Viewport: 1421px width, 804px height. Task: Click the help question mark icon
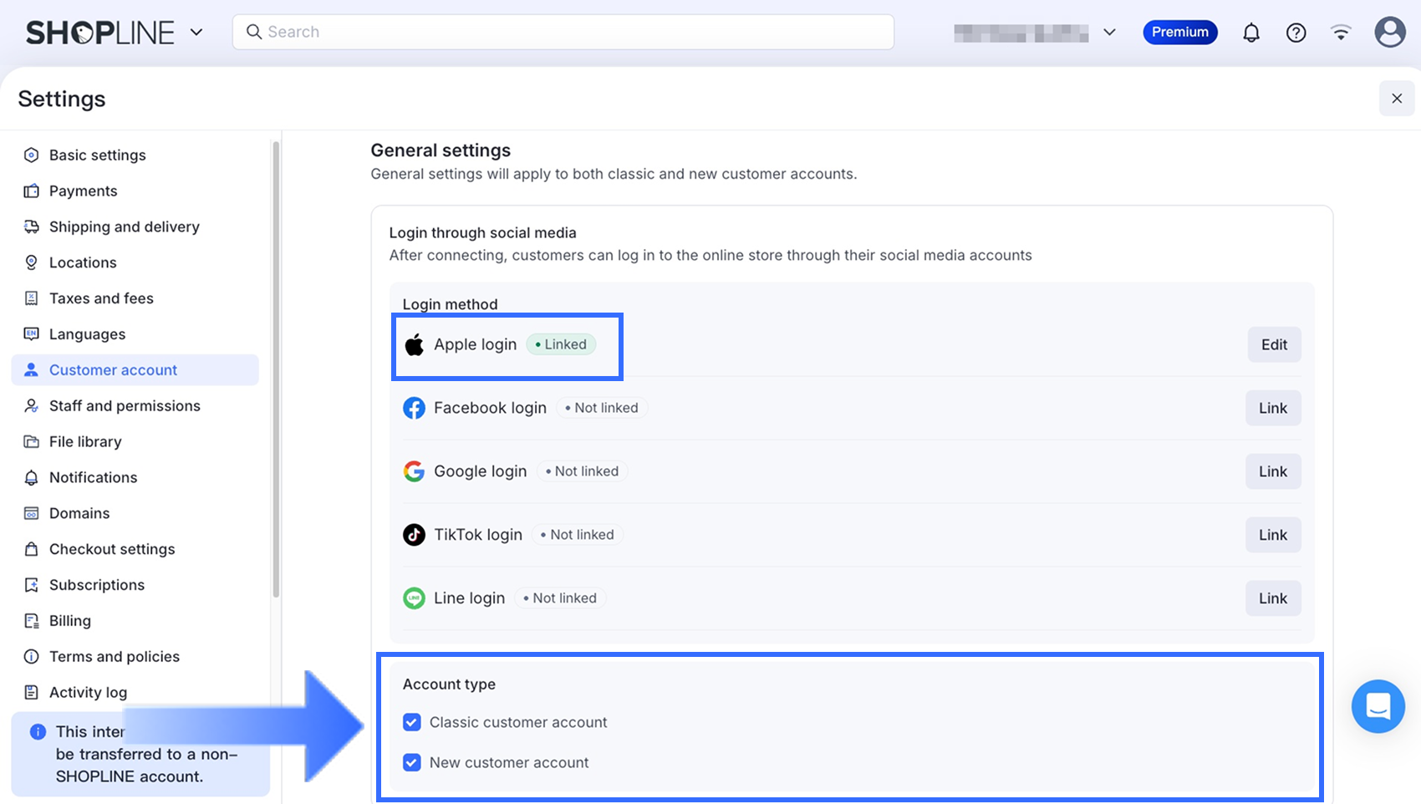(1296, 33)
